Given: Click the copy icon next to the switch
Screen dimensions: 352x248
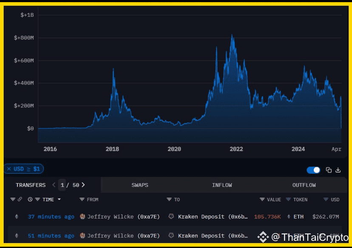Looking at the screenshot, I should (x=328, y=170).
